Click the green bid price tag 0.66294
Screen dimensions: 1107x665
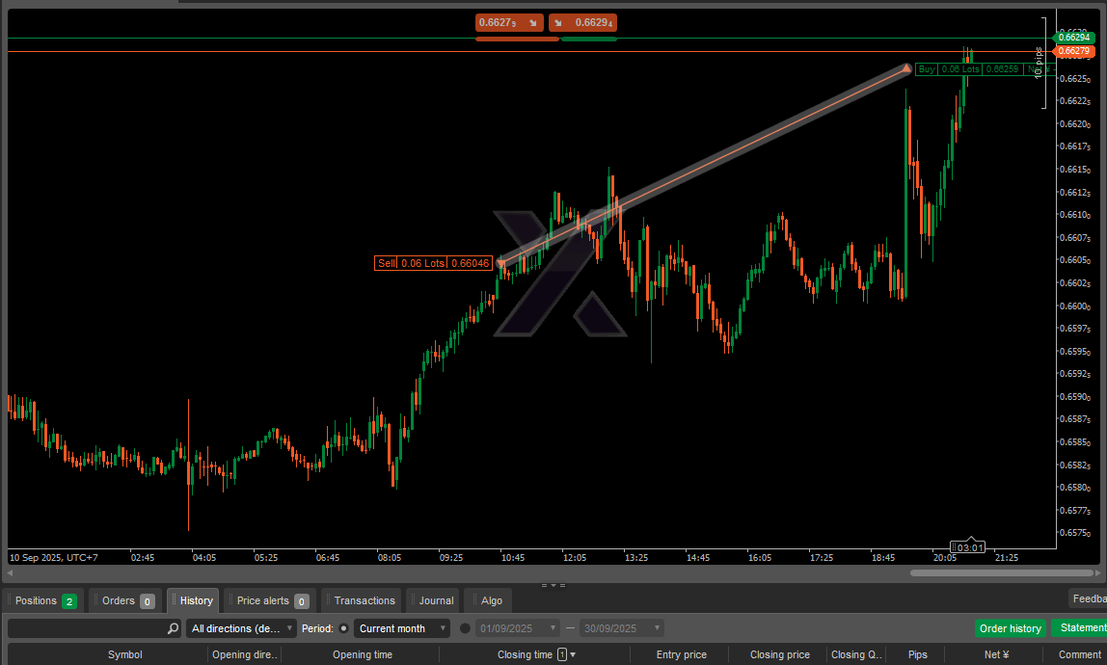(1073, 38)
